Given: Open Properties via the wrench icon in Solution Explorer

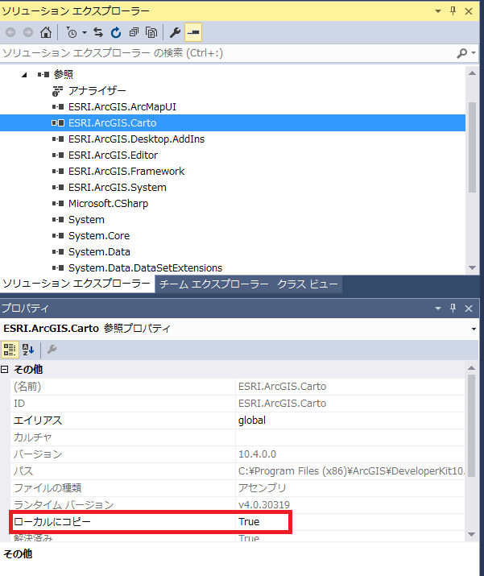Looking at the screenshot, I should pos(175,33).
